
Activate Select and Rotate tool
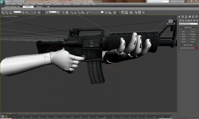43,12
